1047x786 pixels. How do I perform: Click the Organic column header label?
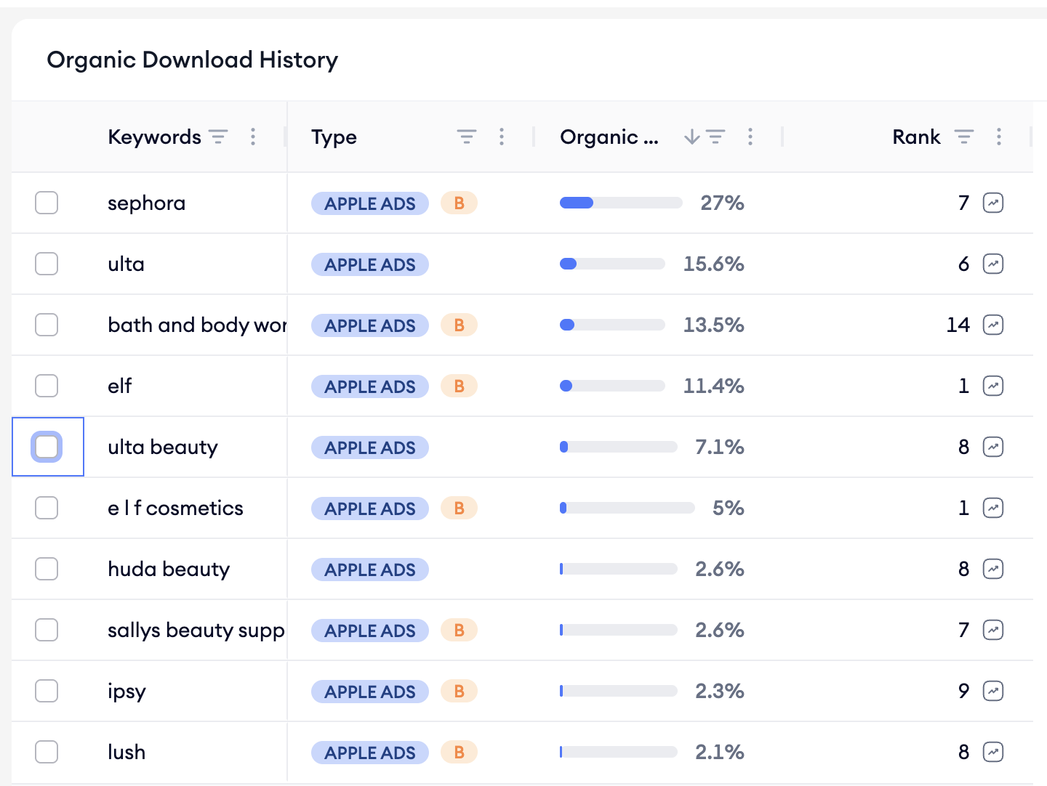[609, 137]
